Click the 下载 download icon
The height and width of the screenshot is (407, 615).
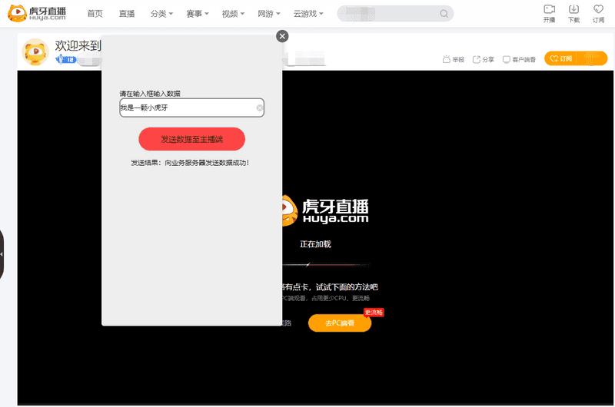point(573,9)
